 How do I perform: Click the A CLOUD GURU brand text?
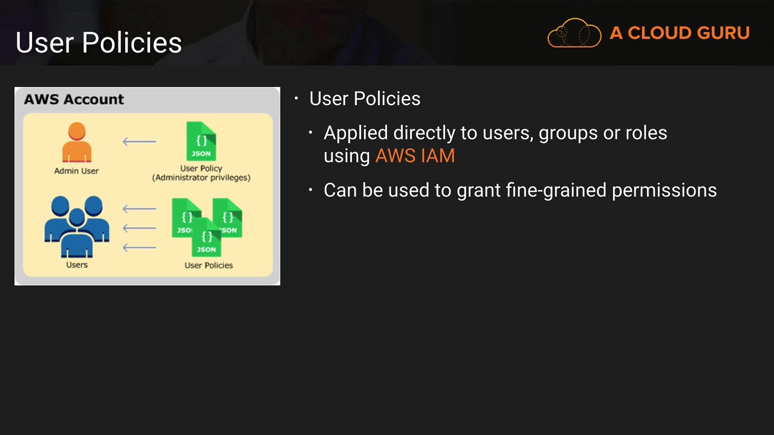click(680, 33)
